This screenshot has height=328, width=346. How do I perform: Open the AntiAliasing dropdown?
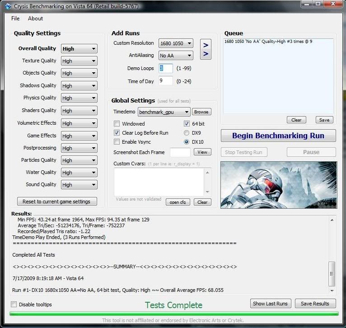point(176,56)
